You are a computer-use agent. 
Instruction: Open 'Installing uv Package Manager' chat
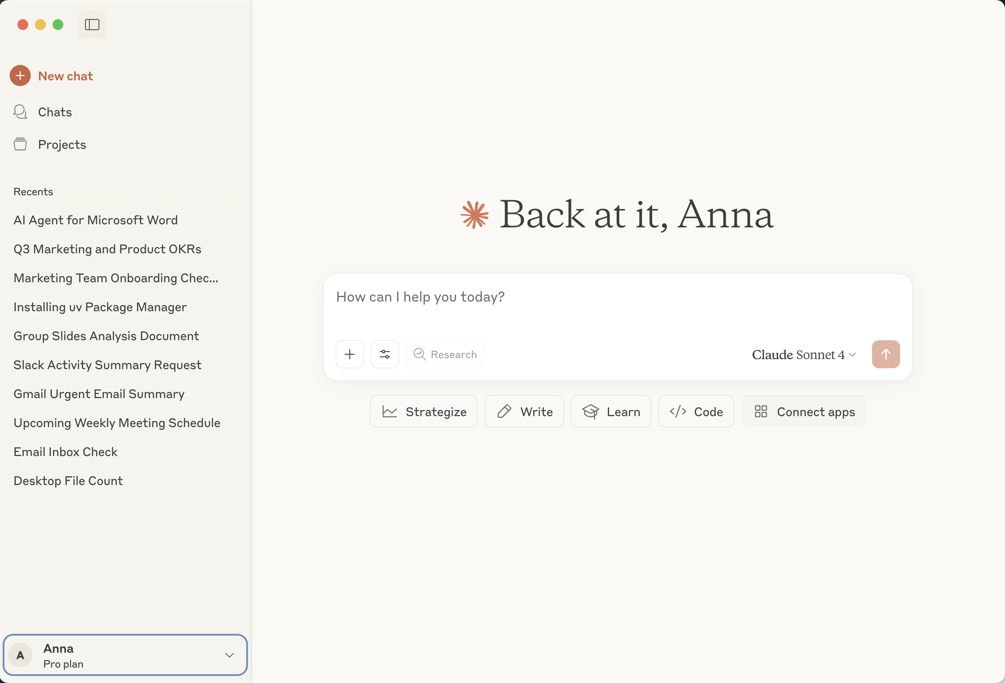click(x=100, y=307)
